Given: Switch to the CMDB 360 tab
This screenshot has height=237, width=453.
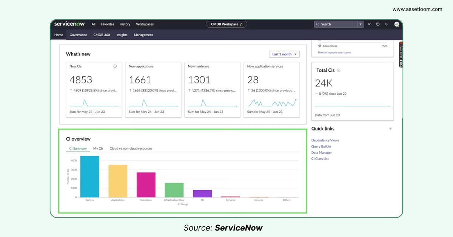Looking at the screenshot, I should (102, 35).
